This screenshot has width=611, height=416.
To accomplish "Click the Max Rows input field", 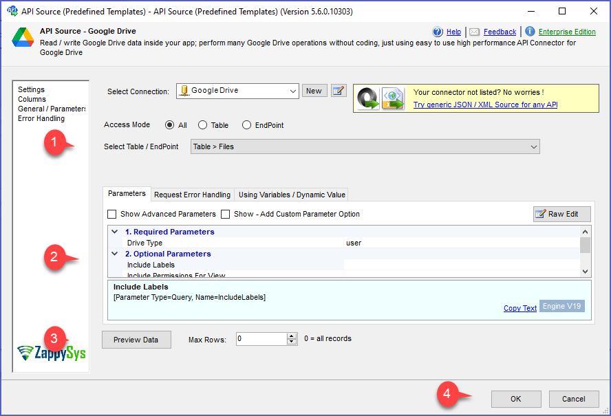I will click(261, 339).
